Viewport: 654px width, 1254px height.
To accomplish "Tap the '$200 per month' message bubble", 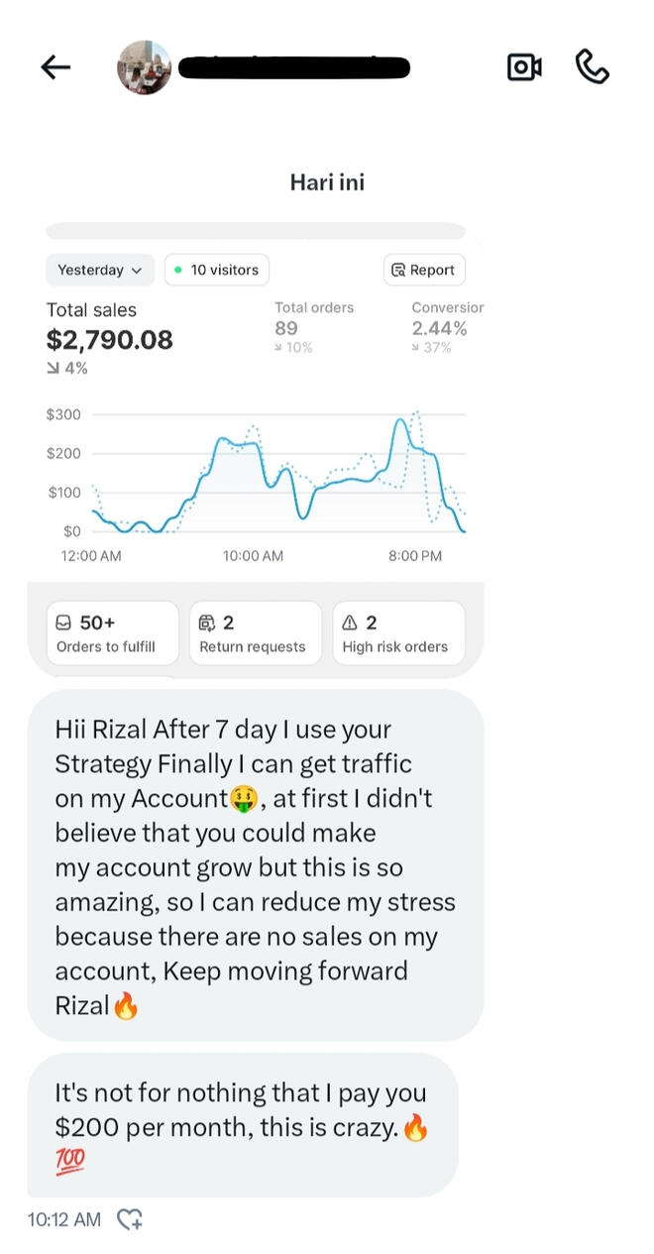I will 242,1125.
